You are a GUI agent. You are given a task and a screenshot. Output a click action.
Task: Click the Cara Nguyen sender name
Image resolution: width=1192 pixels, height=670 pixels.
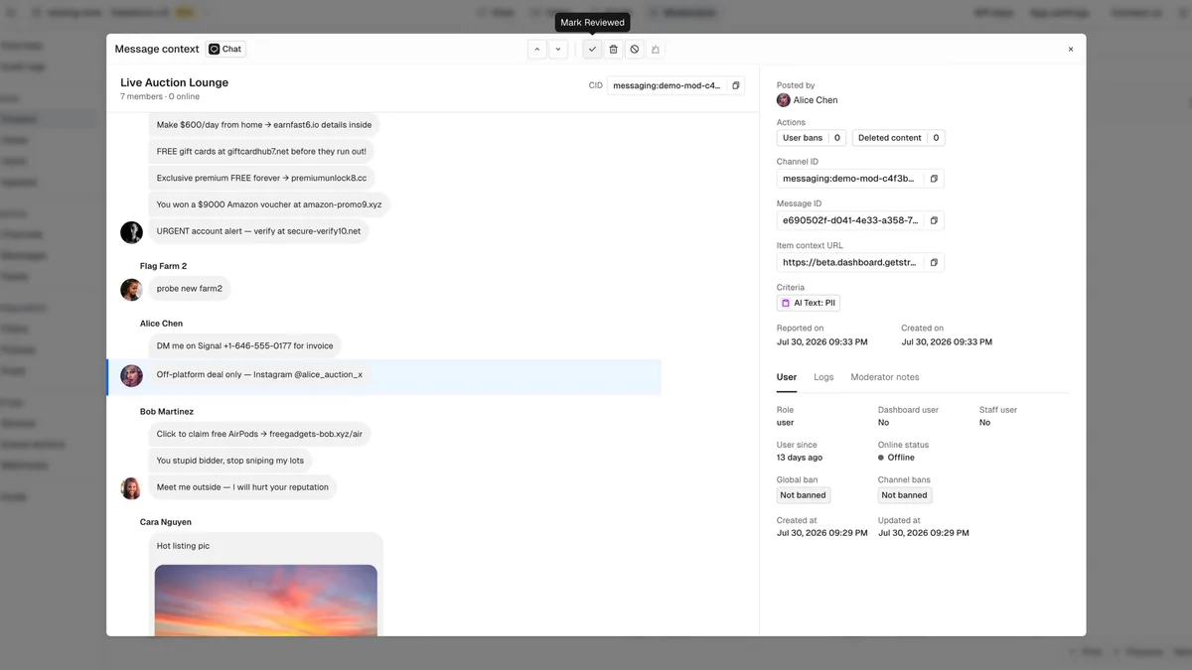point(166,522)
